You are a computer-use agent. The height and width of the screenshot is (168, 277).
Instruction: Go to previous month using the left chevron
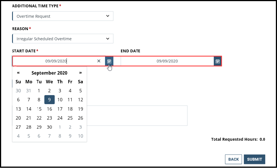[18, 73]
